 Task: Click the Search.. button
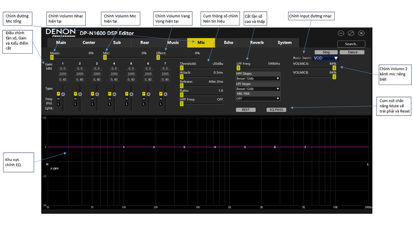click(351, 44)
